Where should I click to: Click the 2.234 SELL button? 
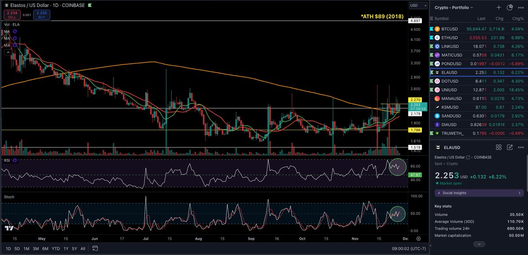click(12, 15)
